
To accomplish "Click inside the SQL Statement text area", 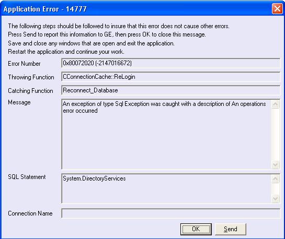I will [x=166, y=188].
